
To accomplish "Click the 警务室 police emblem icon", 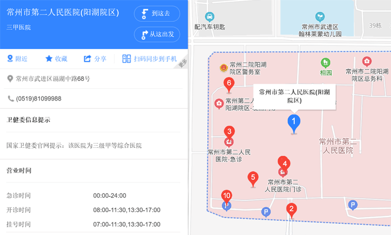I will [223, 68].
